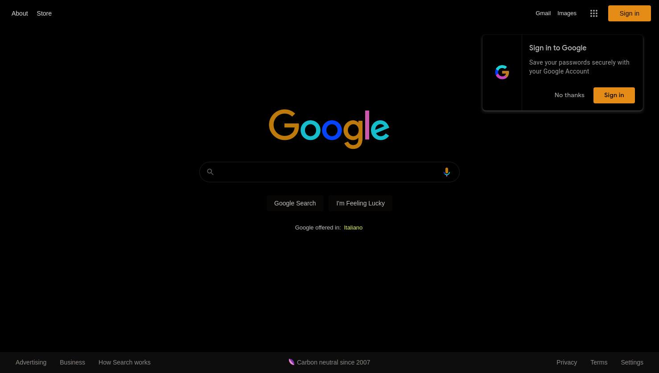Click the Sign in button in the top bar

coord(629,13)
